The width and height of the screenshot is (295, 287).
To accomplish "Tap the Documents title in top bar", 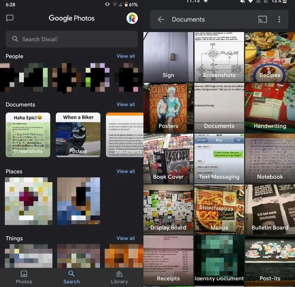I will (x=188, y=20).
